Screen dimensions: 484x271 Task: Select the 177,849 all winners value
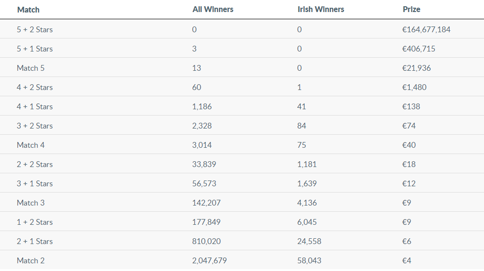[206, 222]
